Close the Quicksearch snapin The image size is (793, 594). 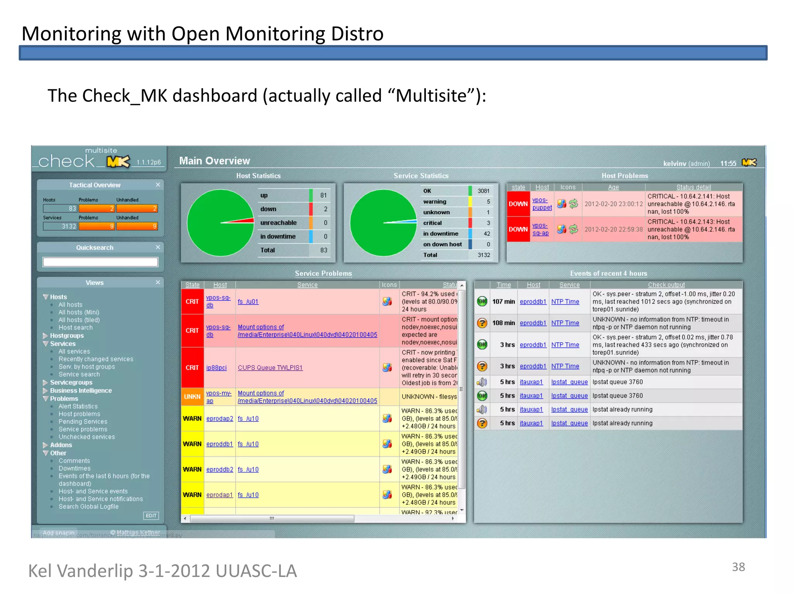(x=158, y=247)
